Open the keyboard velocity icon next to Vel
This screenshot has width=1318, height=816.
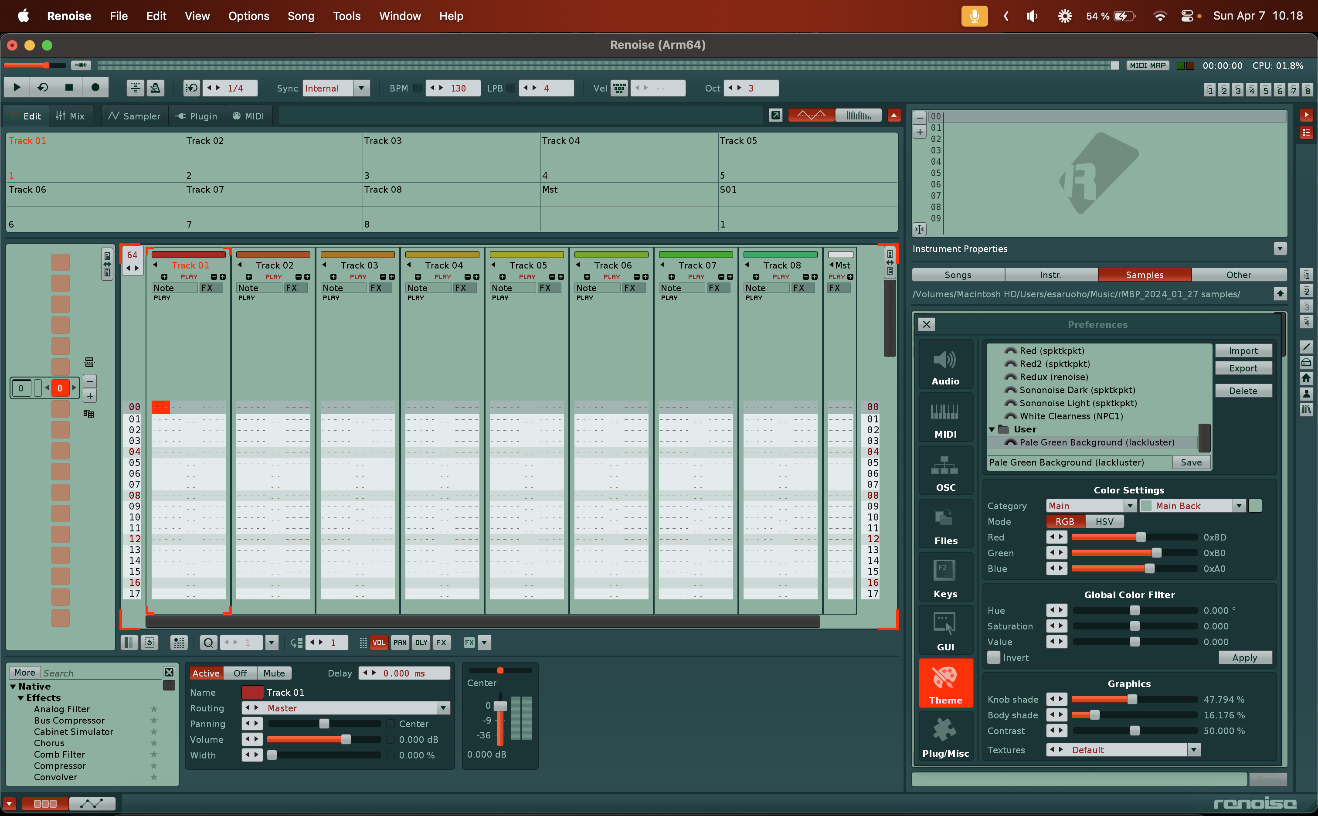tap(619, 88)
